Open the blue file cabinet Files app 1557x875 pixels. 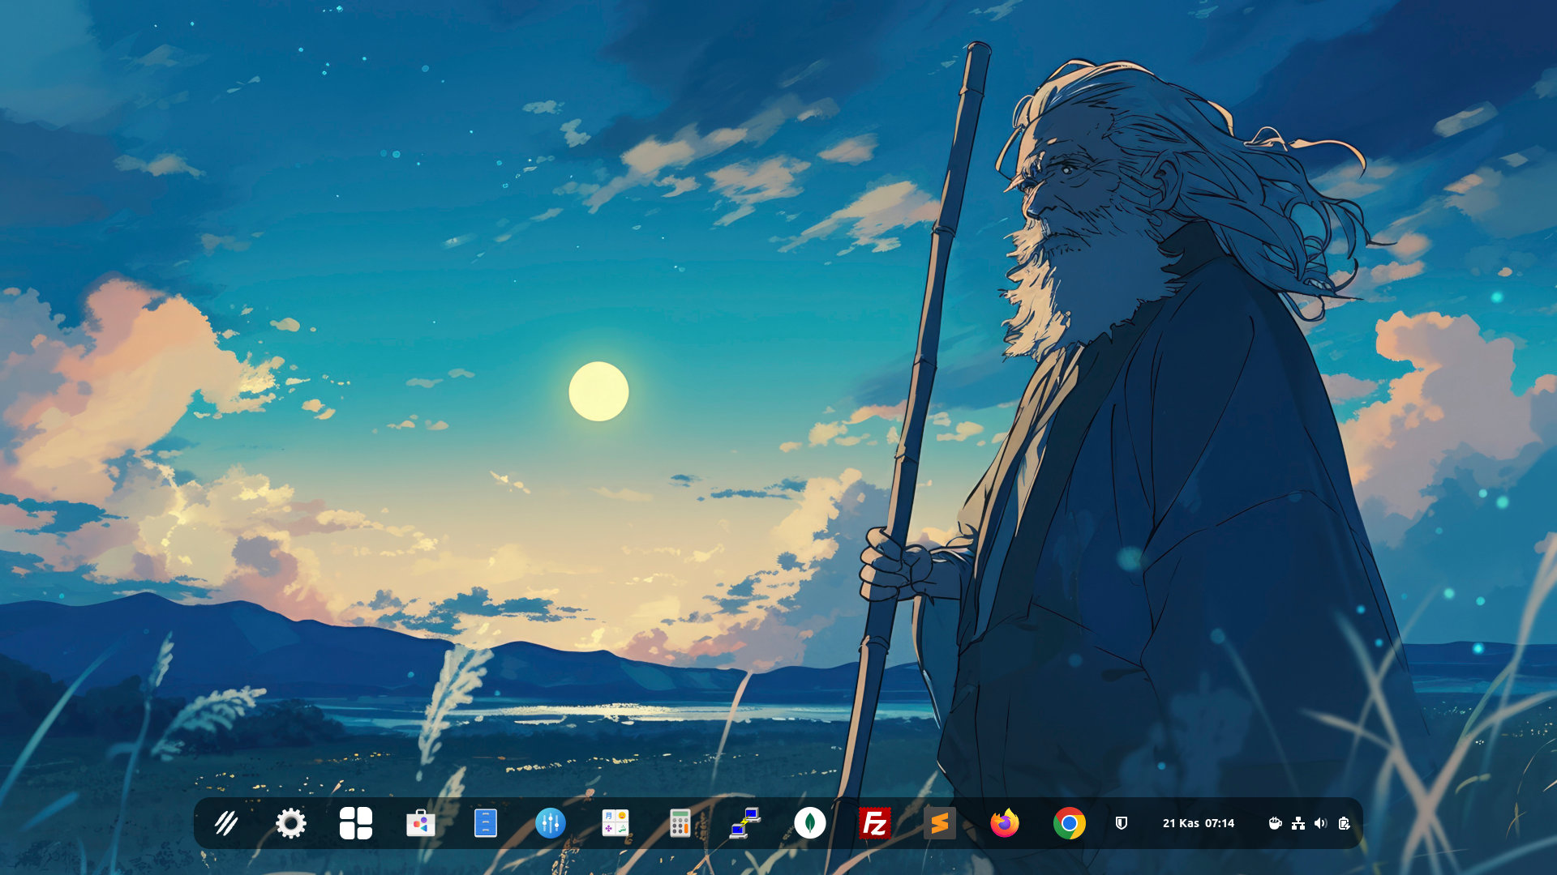pos(486,823)
